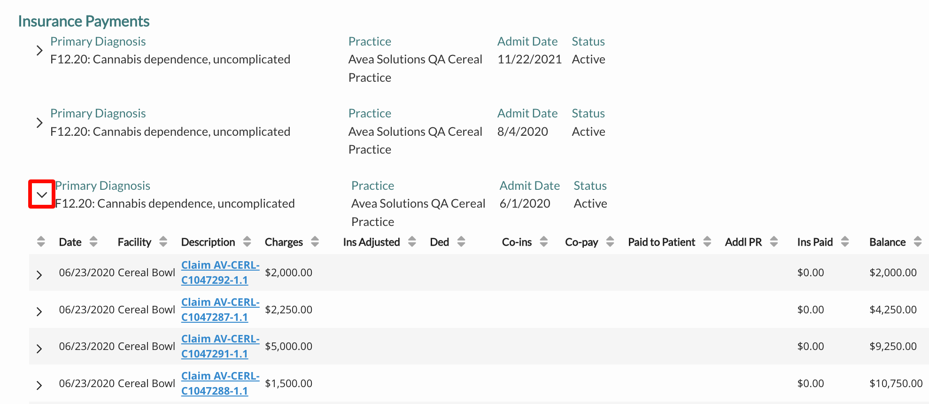
Task: Sort by Charges column icon
Action: pyautogui.click(x=315, y=242)
